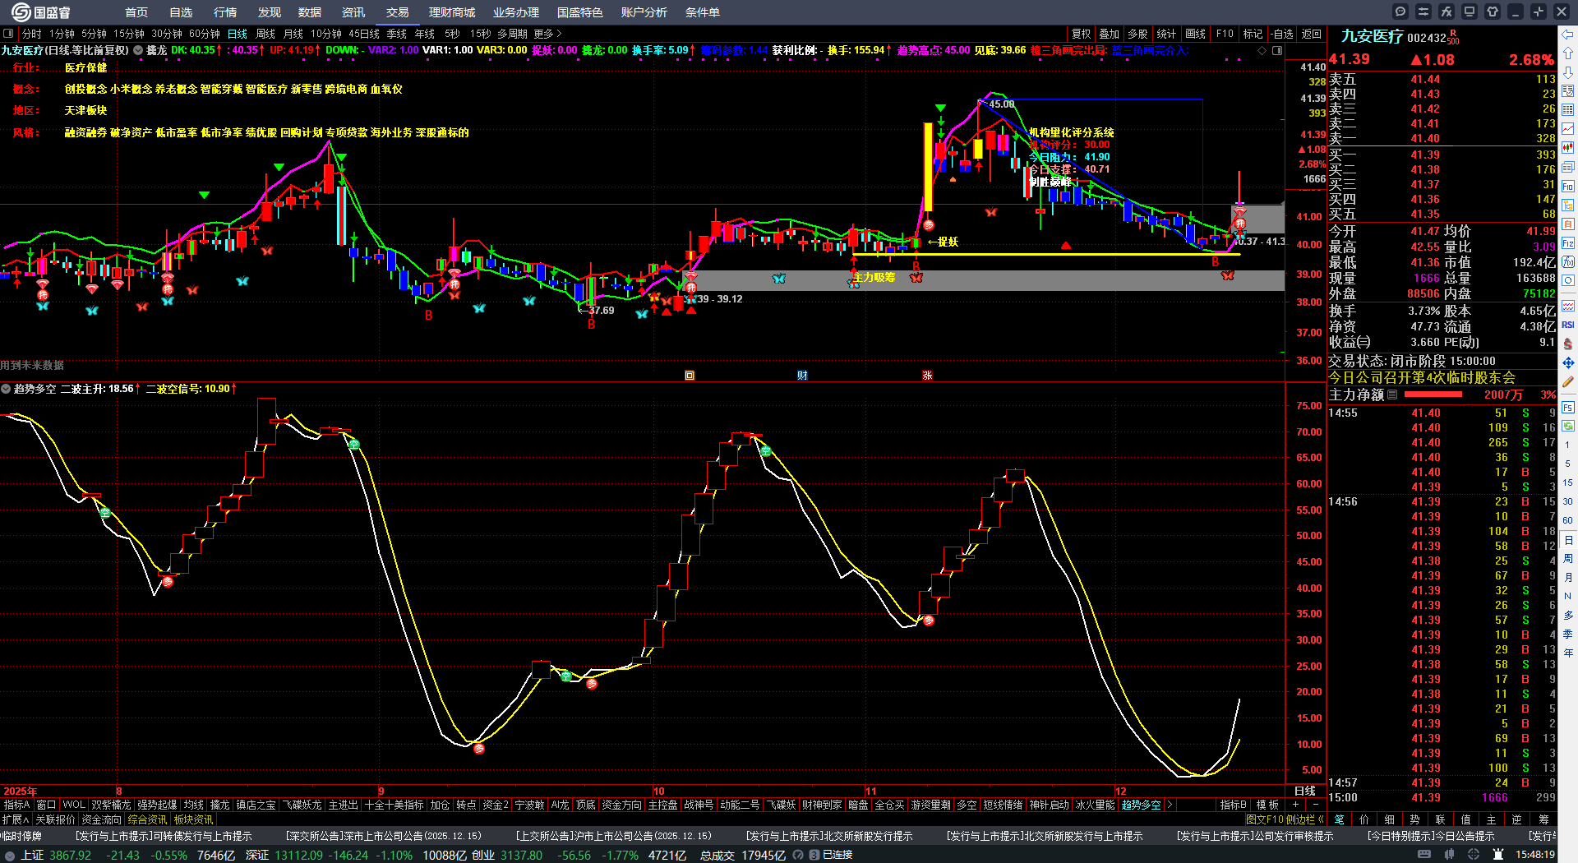Toggle the 趋势多空 indicator panel circle
This screenshot has height=863, width=1578.
coord(6,389)
